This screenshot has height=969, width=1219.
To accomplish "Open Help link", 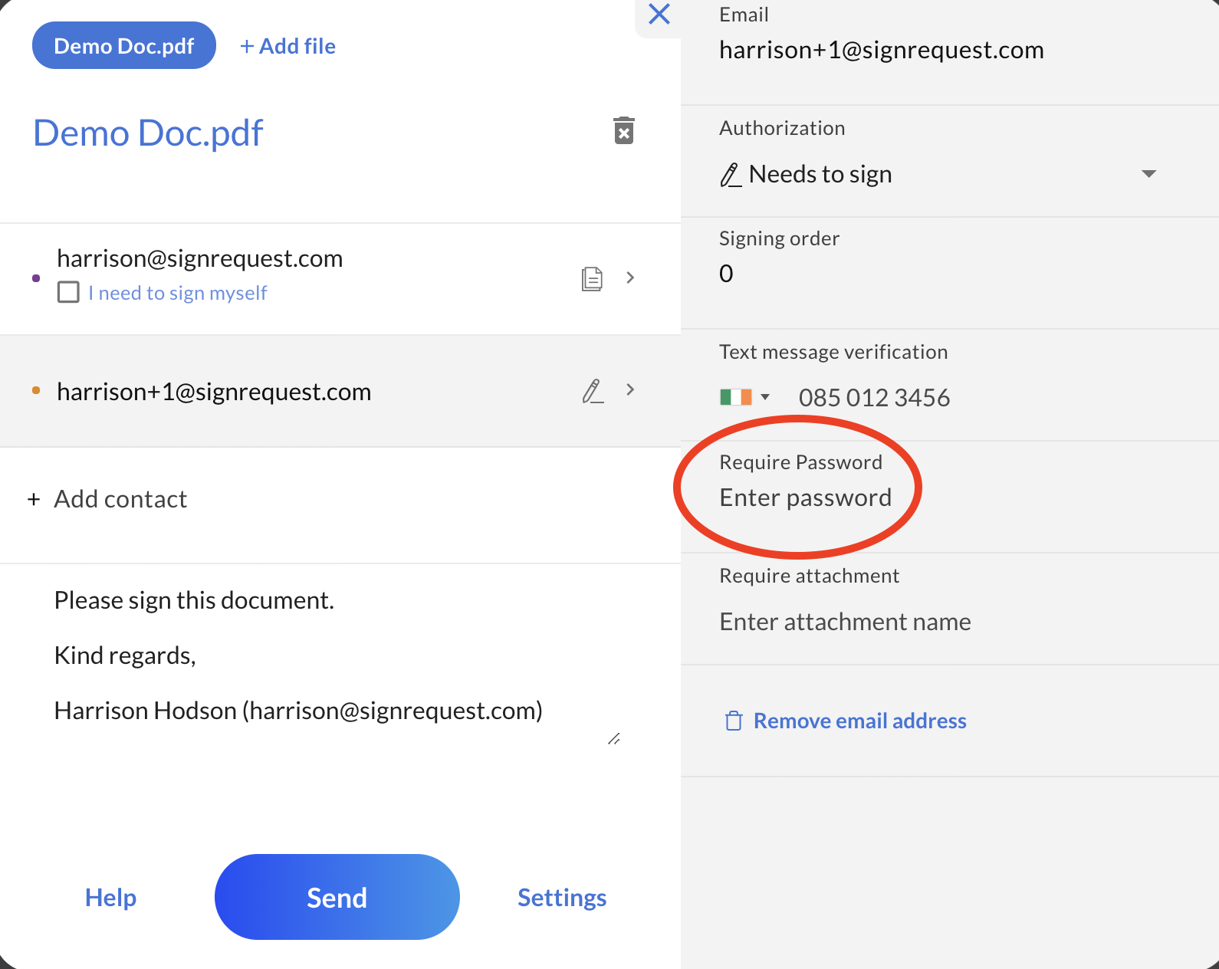I will tap(110, 897).
